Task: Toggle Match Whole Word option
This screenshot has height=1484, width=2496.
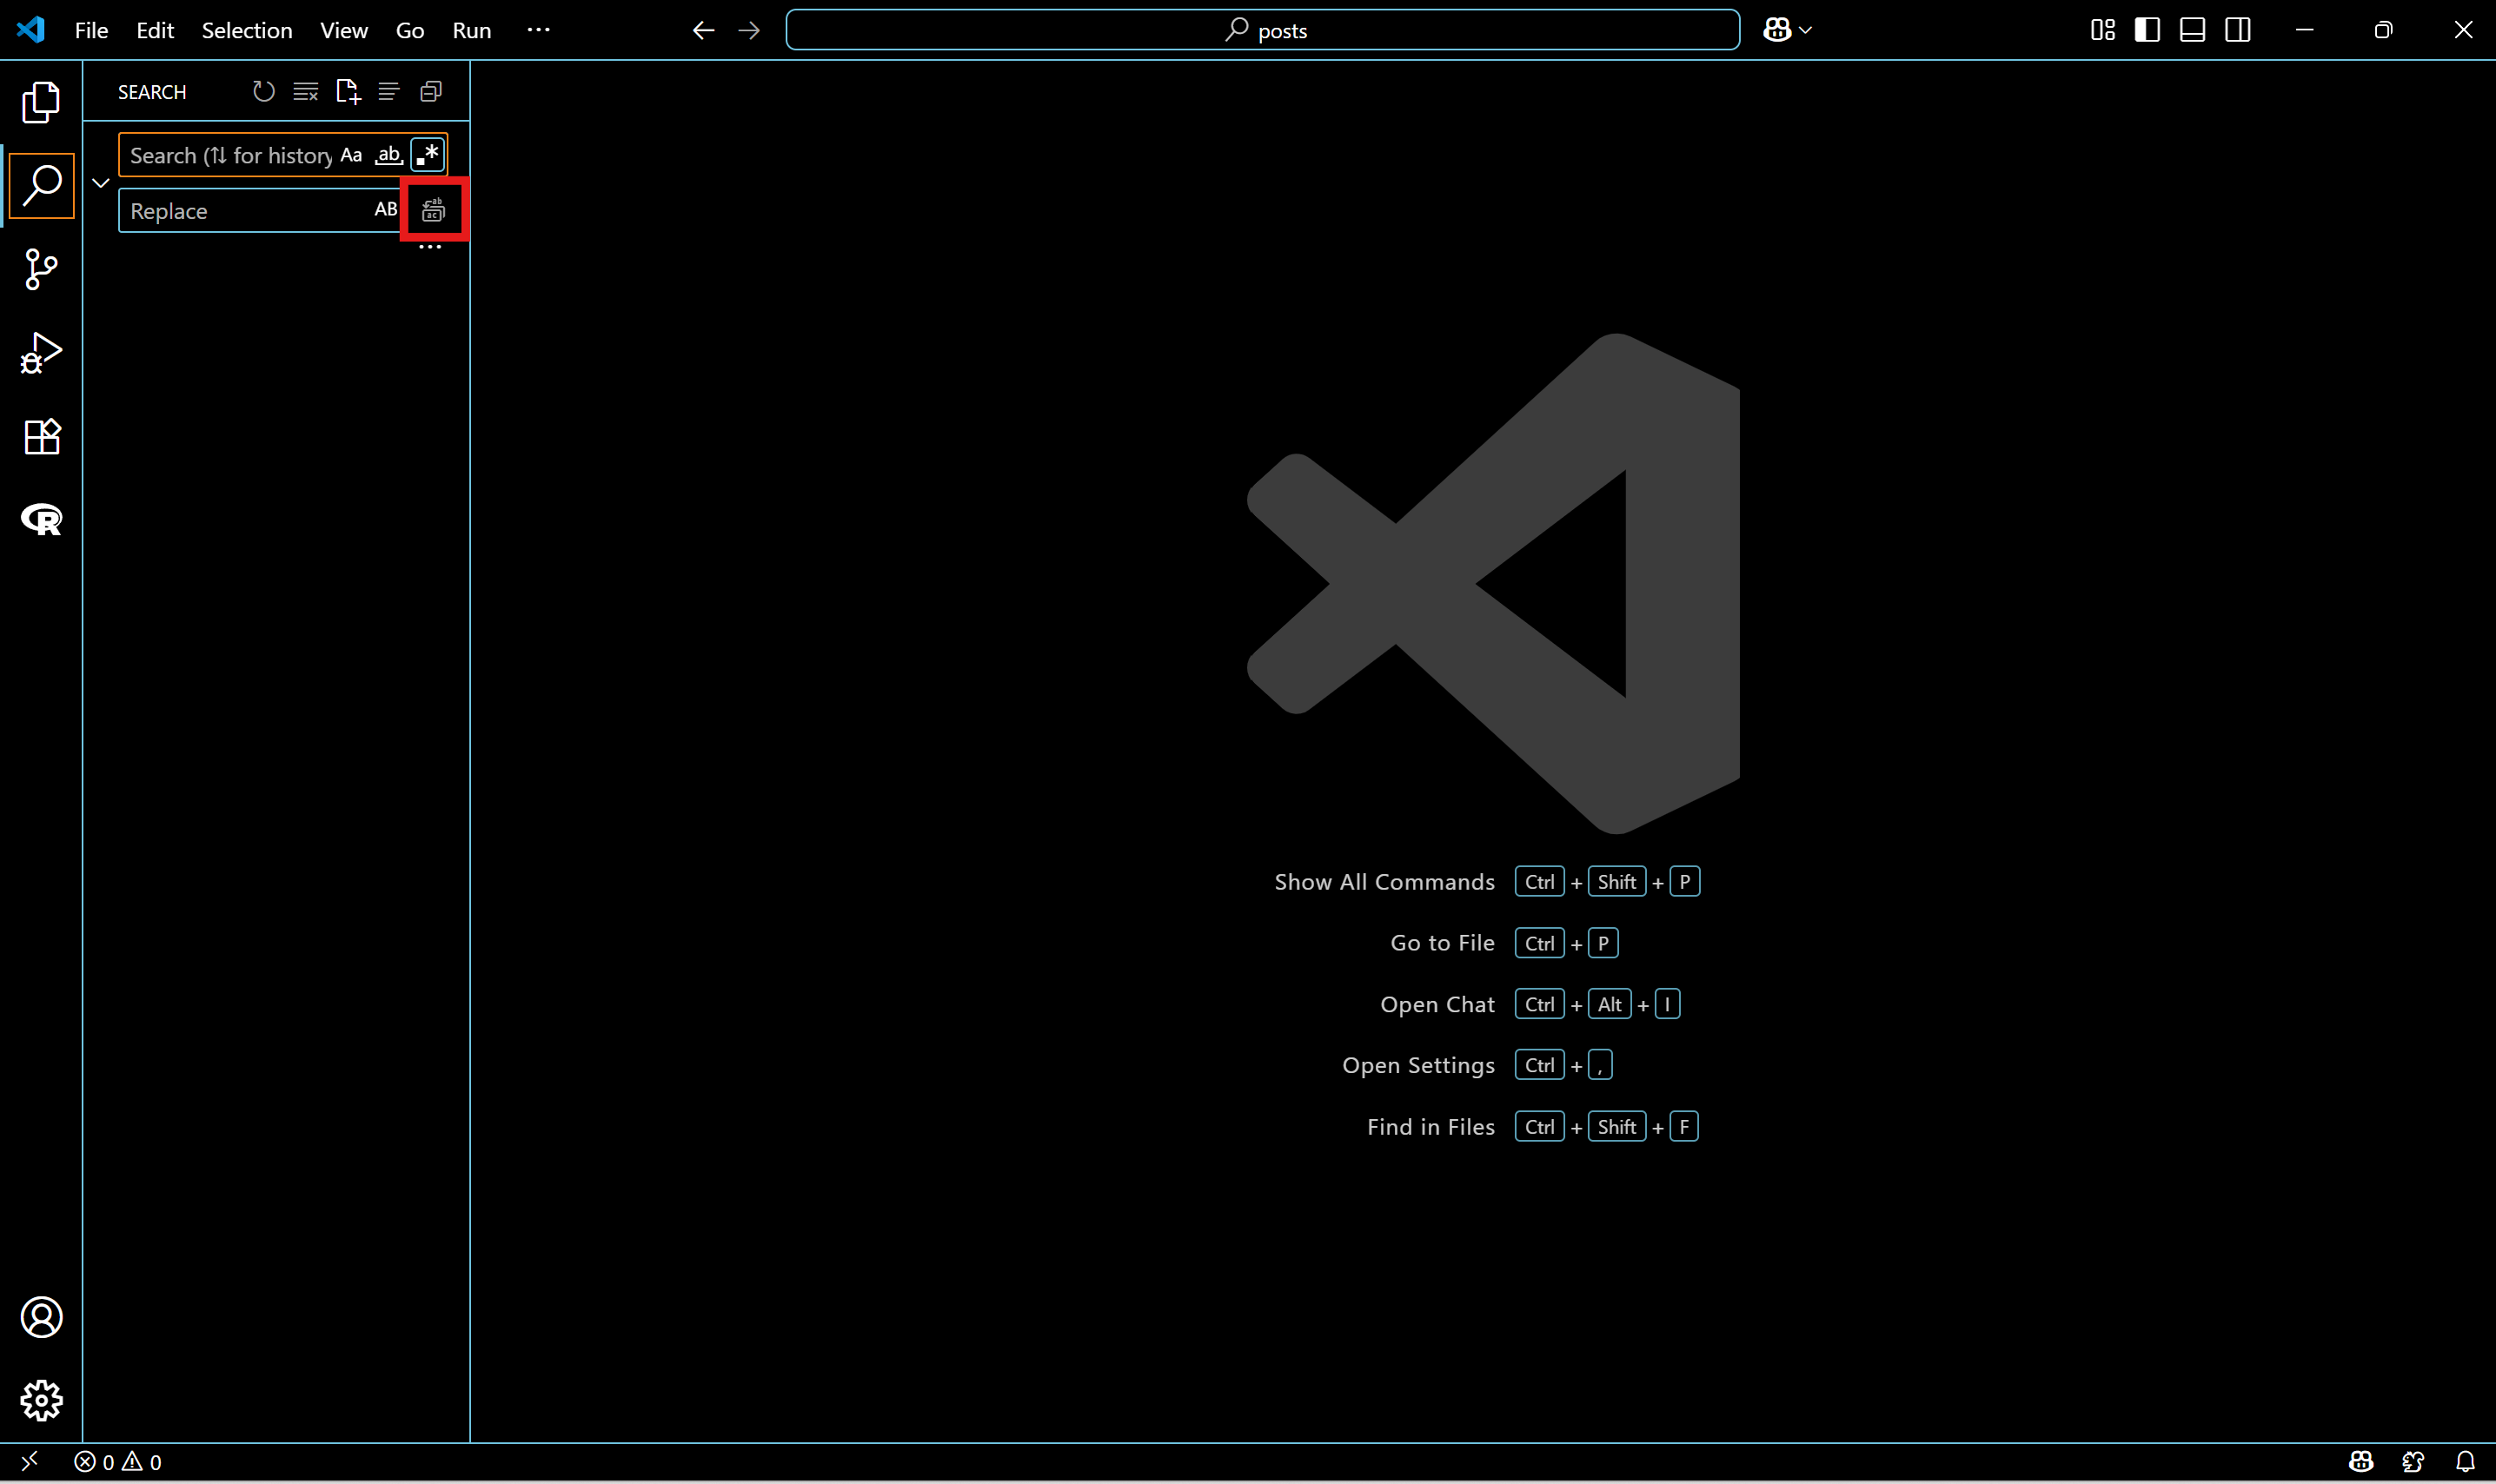Action: (388, 155)
